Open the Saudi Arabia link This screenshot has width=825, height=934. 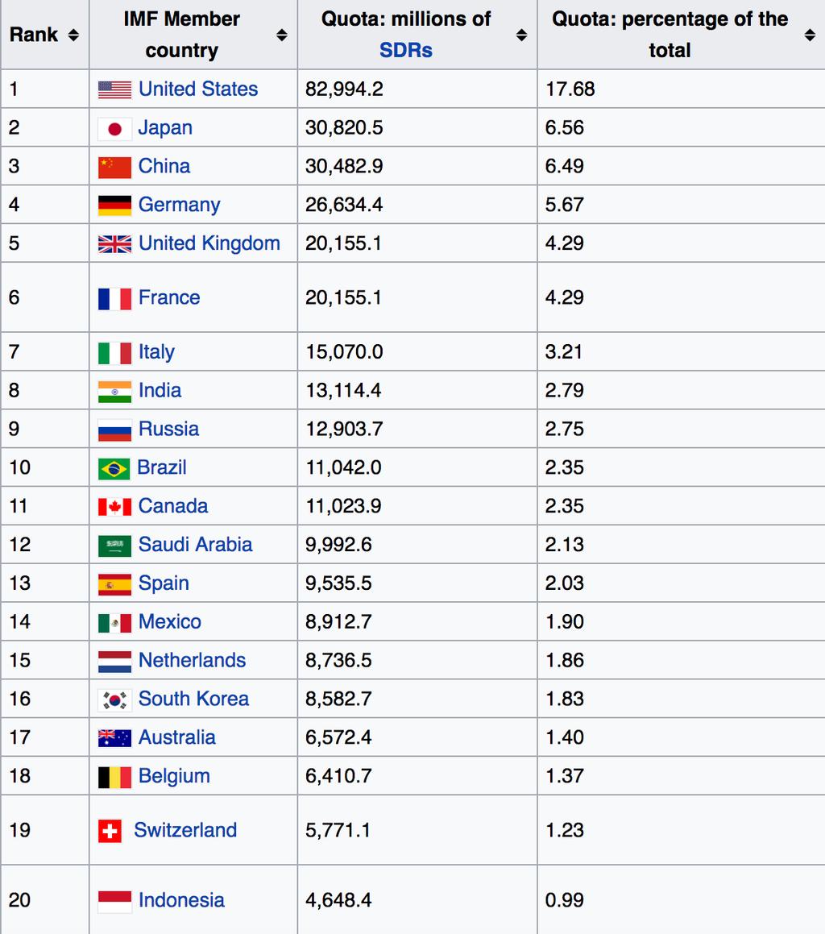point(195,545)
